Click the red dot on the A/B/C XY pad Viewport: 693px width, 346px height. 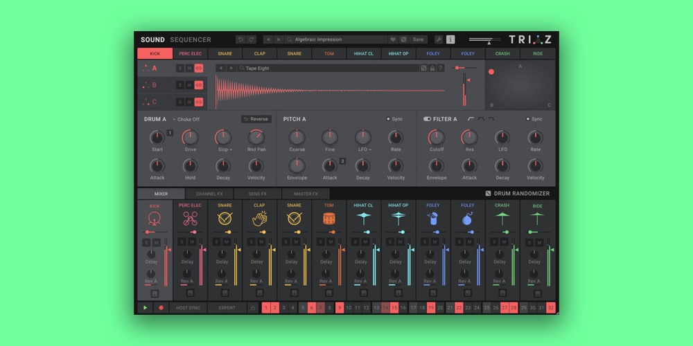pyautogui.click(x=491, y=72)
